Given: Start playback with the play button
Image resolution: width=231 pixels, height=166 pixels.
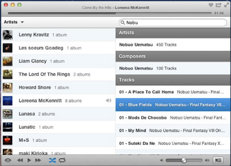Looking at the screenshot, I should tap(29, 160).
